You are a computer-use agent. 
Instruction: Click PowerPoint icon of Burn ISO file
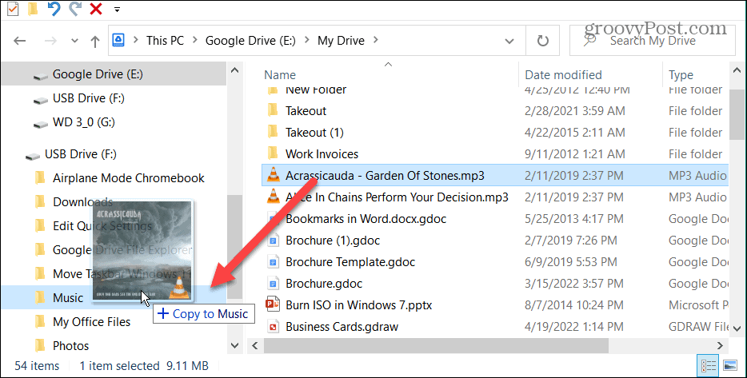[273, 304]
